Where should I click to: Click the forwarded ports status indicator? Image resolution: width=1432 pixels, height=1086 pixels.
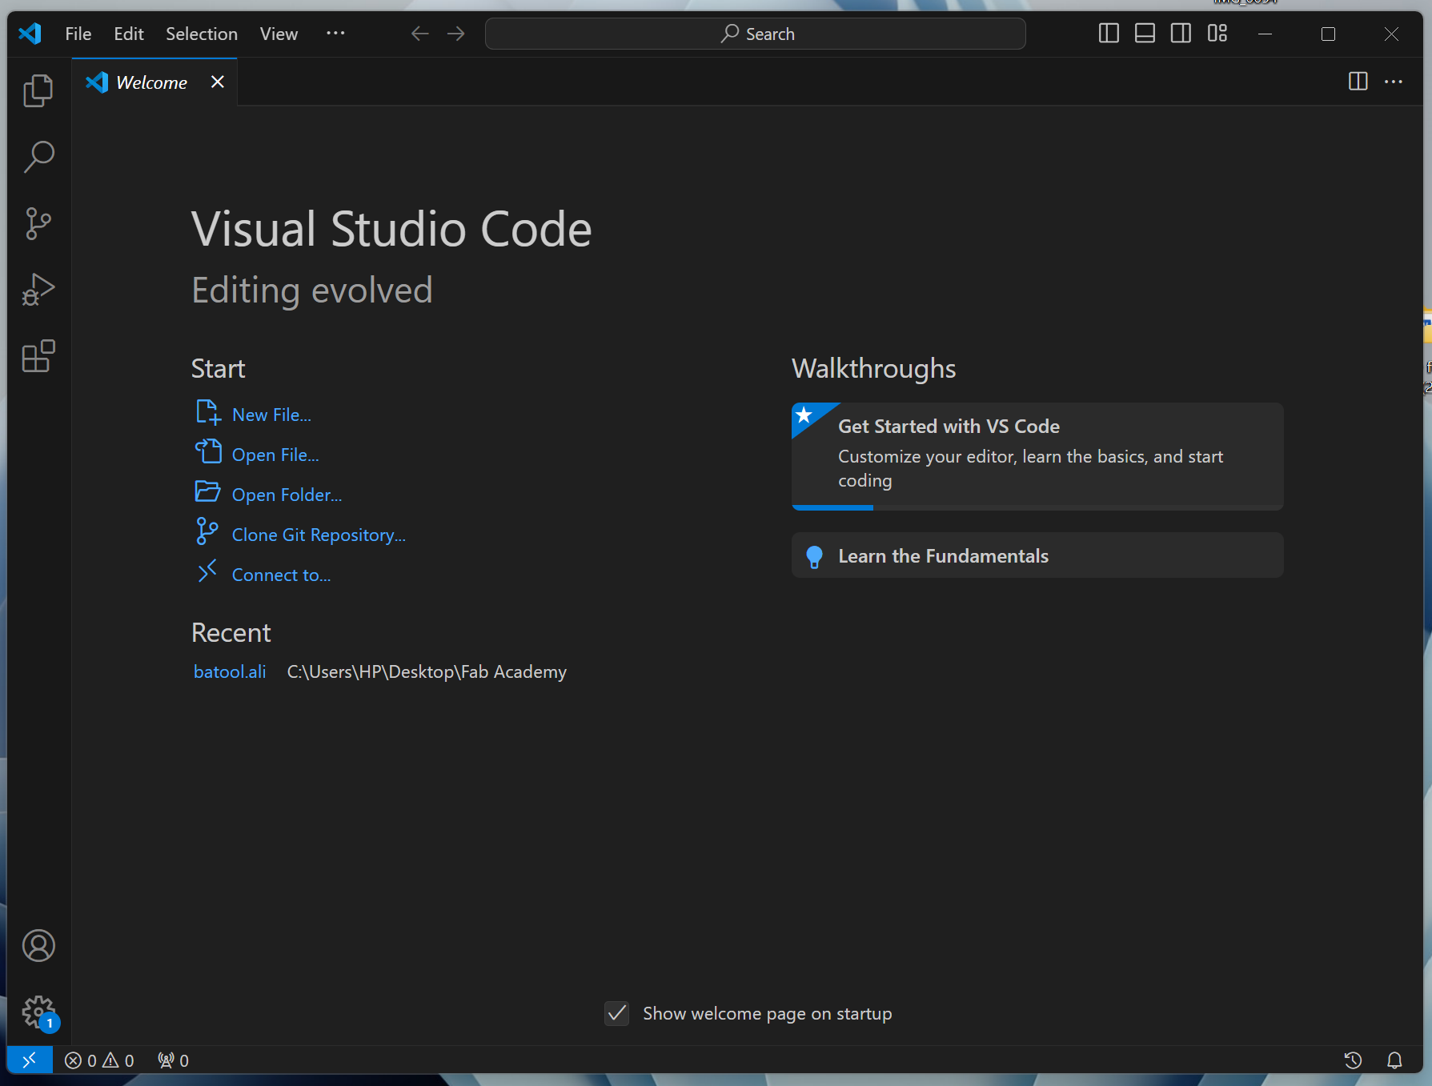tap(173, 1060)
